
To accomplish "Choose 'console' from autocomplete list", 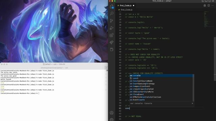I will tap(161, 76).
